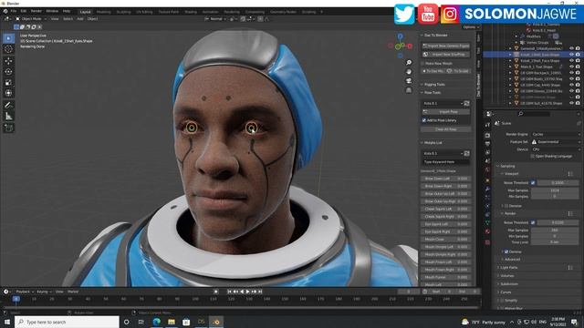The height and width of the screenshot is (328, 584).
Task: Click the Twitter icon in banner
Action: [x=404, y=15]
